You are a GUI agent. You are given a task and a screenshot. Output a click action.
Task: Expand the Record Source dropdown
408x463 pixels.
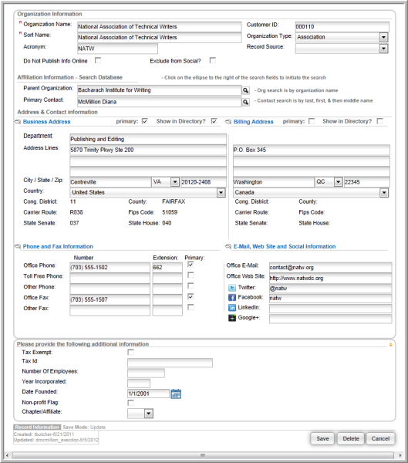tap(383, 49)
